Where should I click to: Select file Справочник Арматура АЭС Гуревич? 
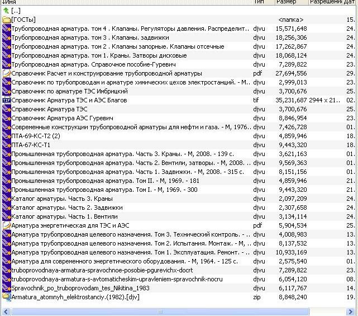[63, 118]
